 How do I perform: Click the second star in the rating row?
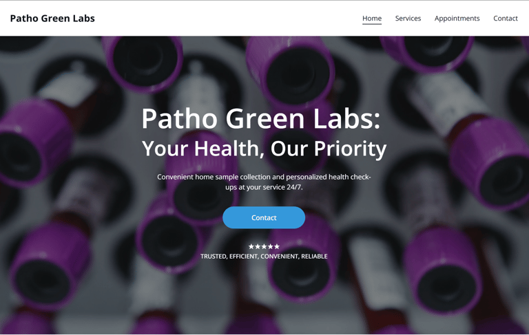258,247
